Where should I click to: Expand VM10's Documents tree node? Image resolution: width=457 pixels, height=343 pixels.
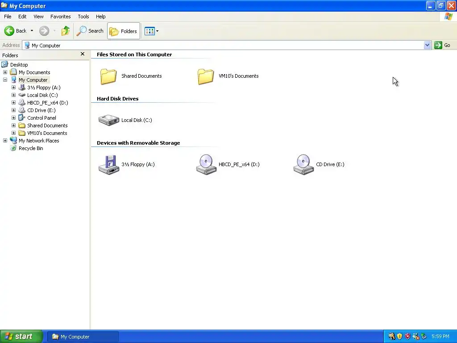tap(13, 133)
